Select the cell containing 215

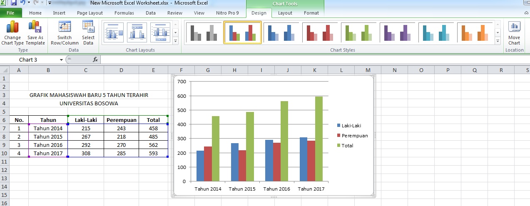click(86, 128)
